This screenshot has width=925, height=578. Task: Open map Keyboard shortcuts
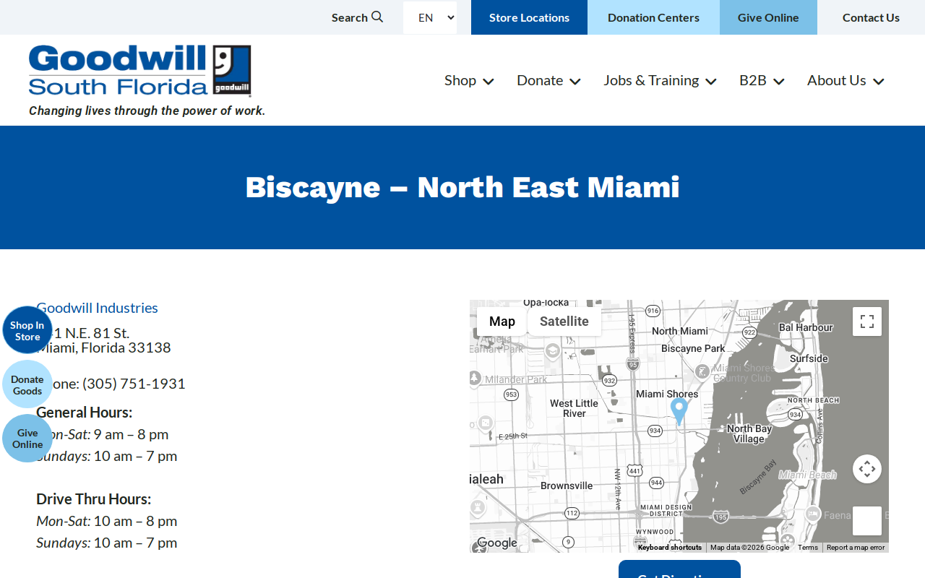669,548
